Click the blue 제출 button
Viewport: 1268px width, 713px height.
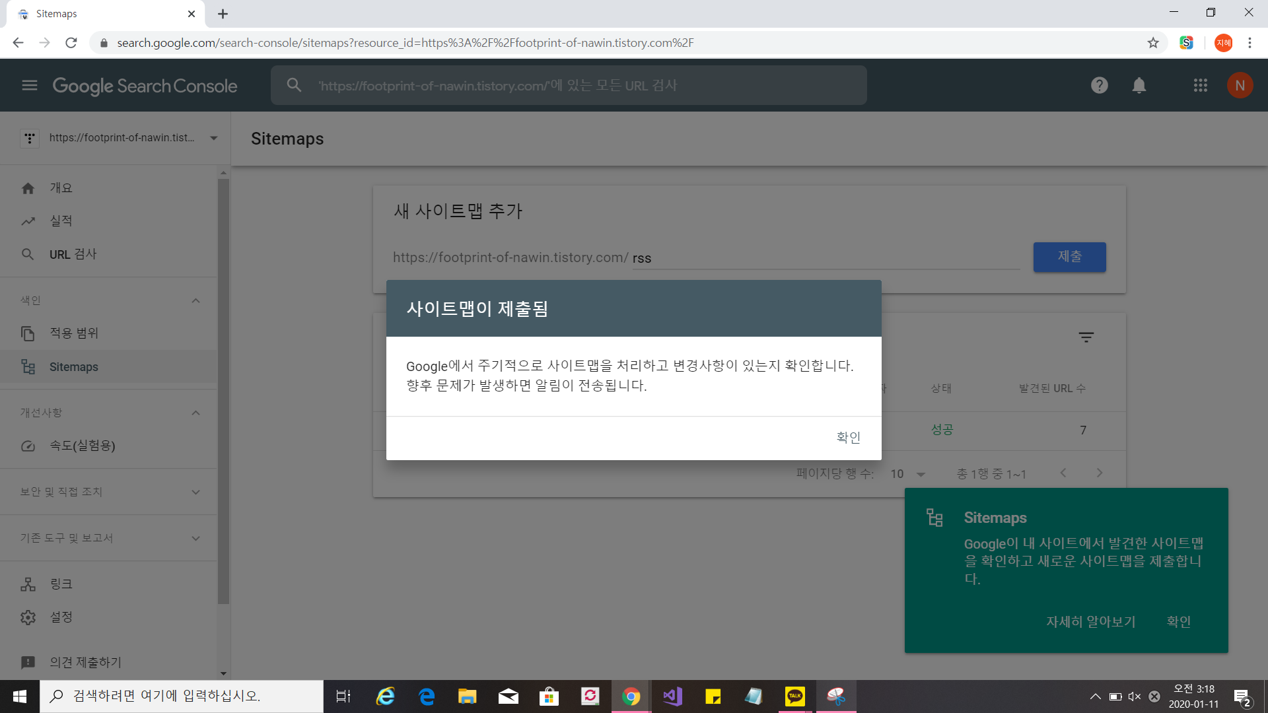pos(1069,257)
